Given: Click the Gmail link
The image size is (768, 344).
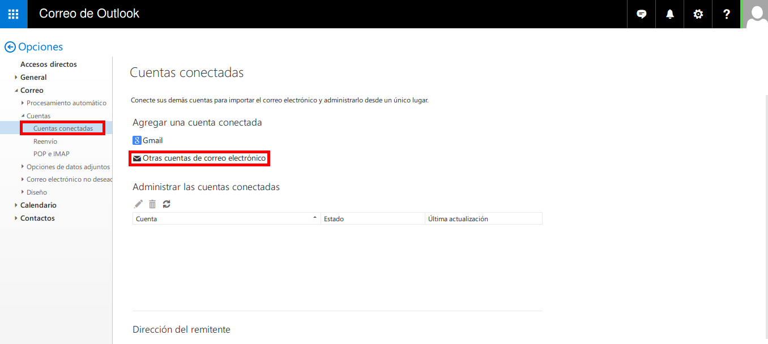Looking at the screenshot, I should click(x=152, y=140).
